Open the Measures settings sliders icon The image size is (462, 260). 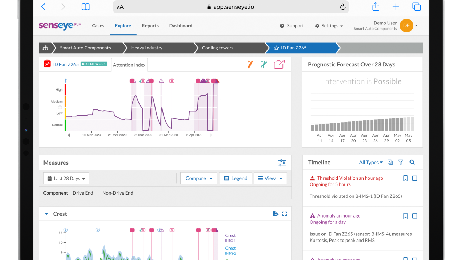pos(282,163)
